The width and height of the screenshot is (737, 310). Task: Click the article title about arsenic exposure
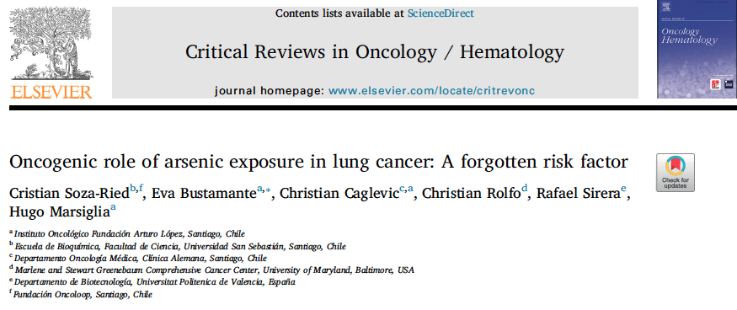318,162
